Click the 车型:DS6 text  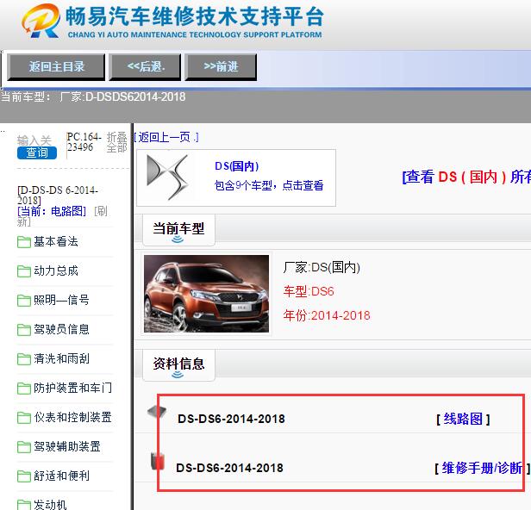coord(309,291)
